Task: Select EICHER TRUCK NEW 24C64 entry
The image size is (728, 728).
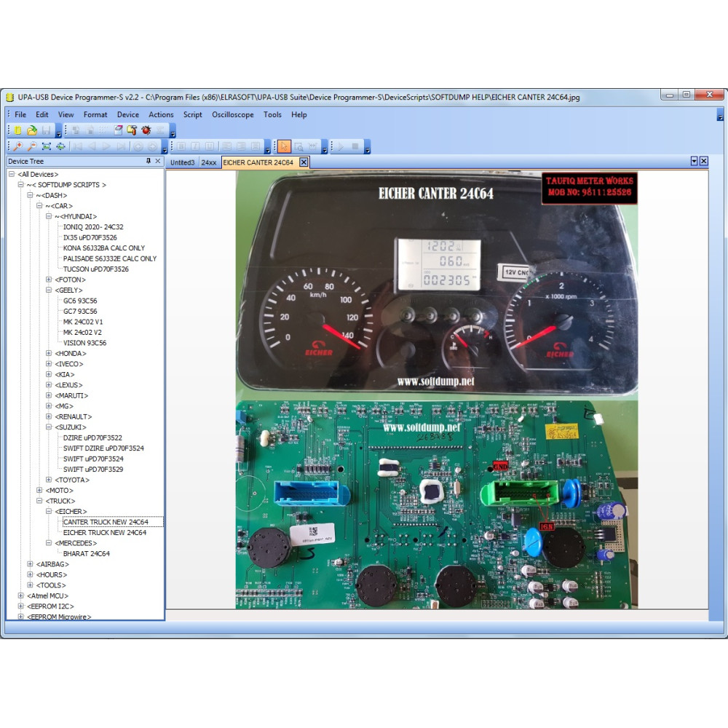Action: (104, 533)
